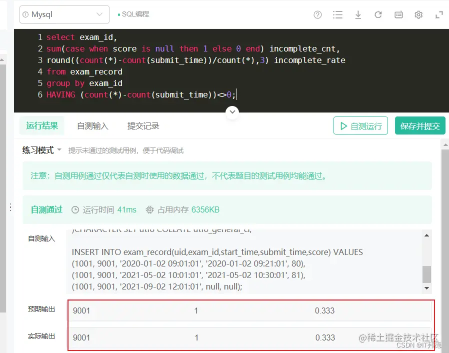Image resolution: width=449 pixels, height=353 pixels.
Task: Click the SQL编程 label
Action: pyautogui.click(x=135, y=14)
